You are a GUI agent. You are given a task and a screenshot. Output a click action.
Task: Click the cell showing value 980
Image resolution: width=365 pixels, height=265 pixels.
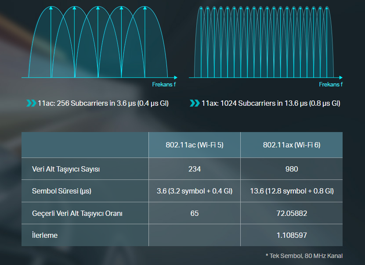click(291, 169)
